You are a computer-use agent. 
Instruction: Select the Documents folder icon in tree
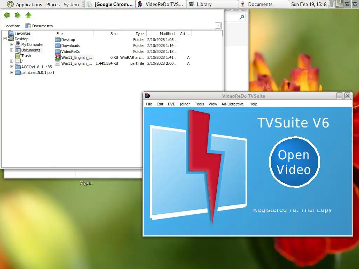tap(18, 50)
